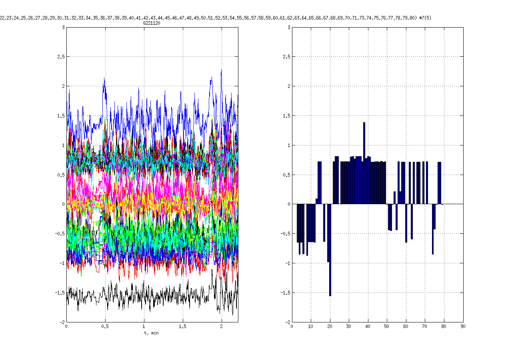Click the x-axis tick label 90 on bar chart
This screenshot has width=512, height=362.
(463, 327)
